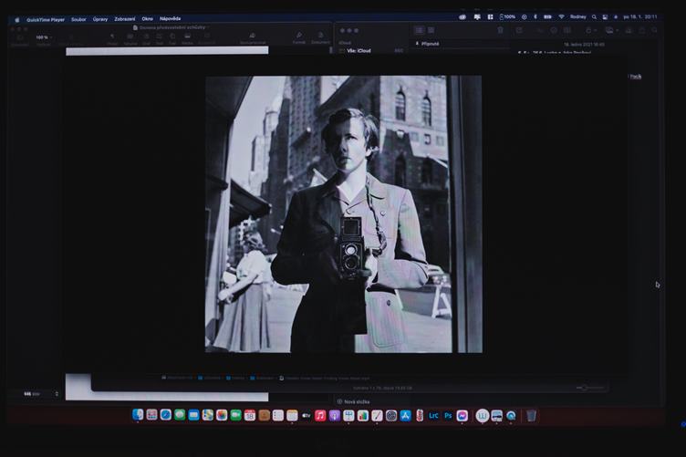This screenshot has width=686, height=457.
Task: Open the word count stepper in Pages
Action: click(57, 394)
